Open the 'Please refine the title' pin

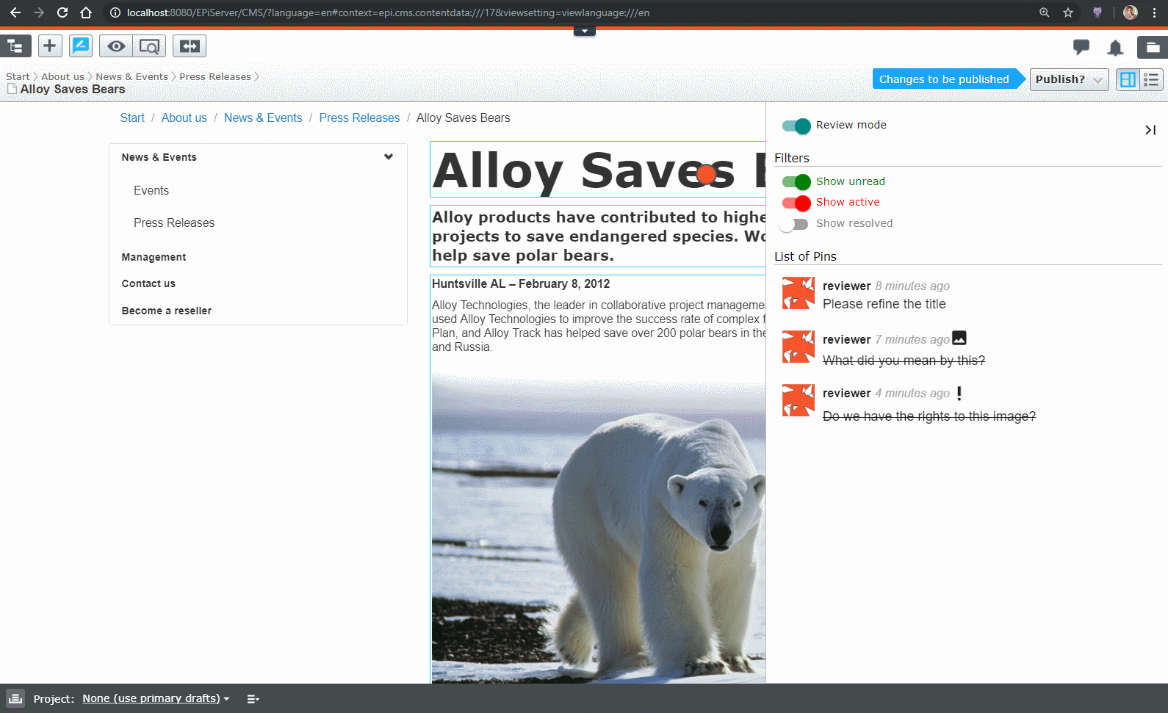884,304
